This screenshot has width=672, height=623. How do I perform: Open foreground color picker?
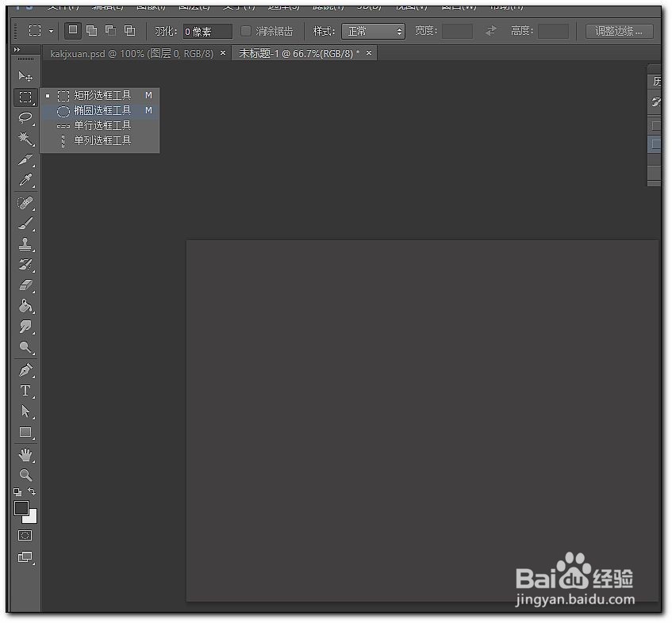point(21,508)
